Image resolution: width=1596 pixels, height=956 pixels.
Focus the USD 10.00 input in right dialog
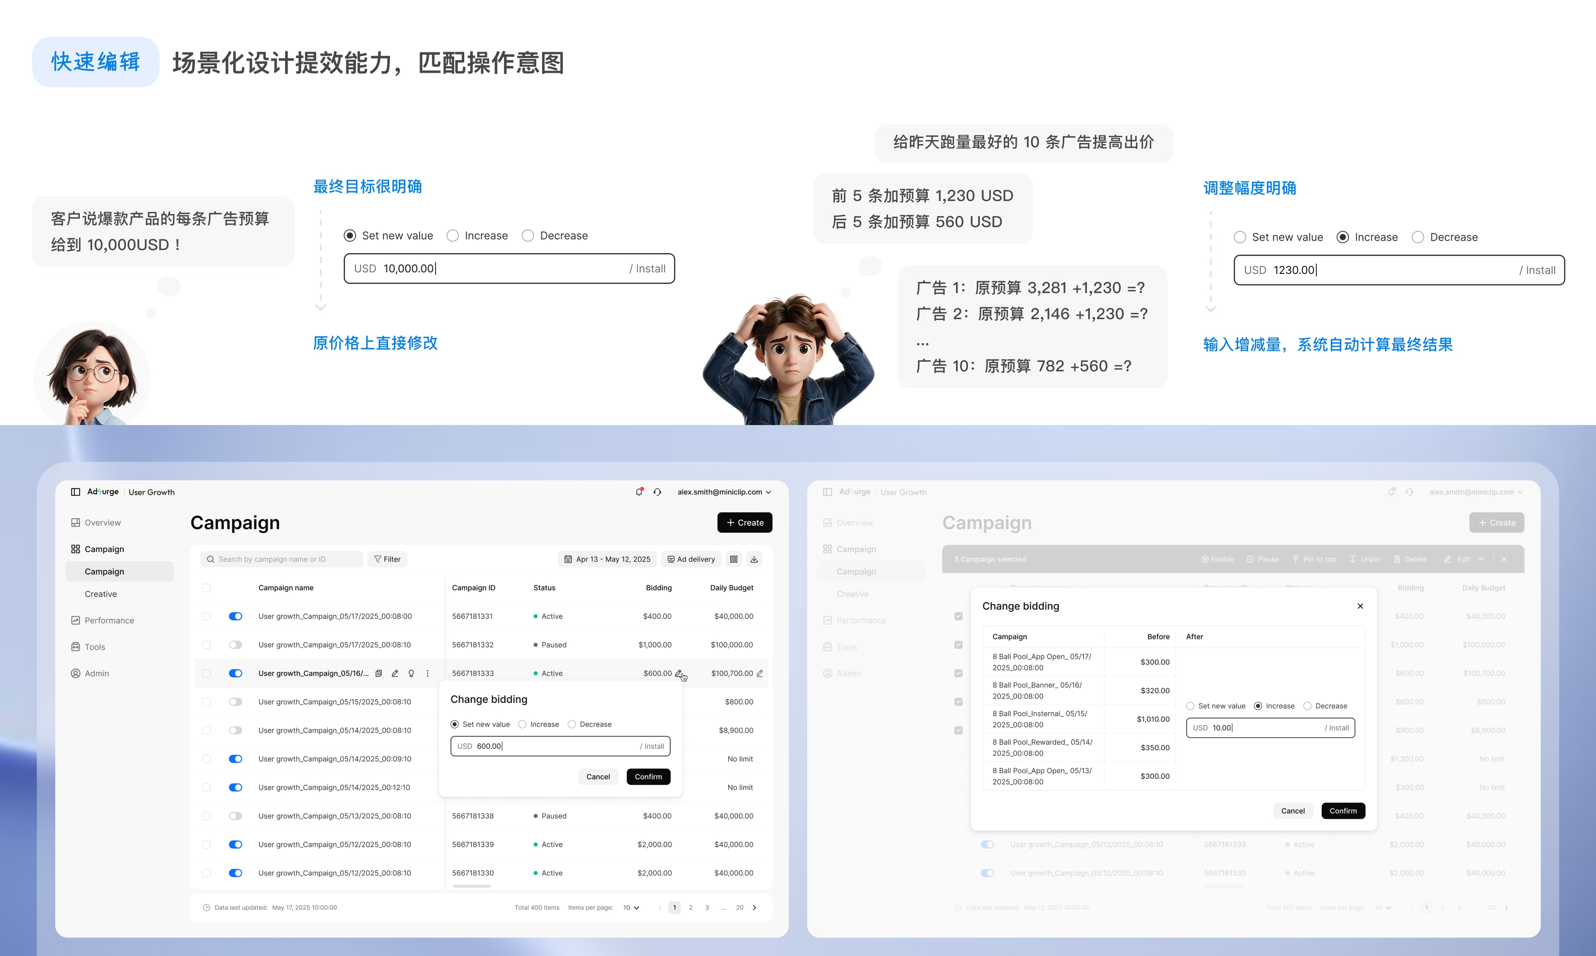coord(1270,728)
